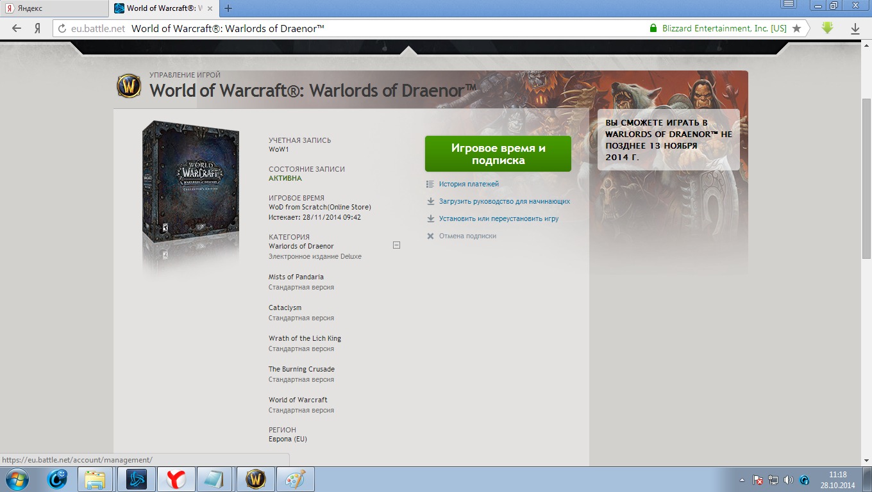872x492 pixels.
Task: Open the browser menu icon in title bar
Action: pos(789,4)
